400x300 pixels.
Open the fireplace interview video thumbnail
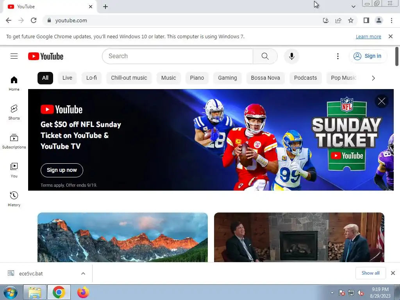tap(299, 237)
